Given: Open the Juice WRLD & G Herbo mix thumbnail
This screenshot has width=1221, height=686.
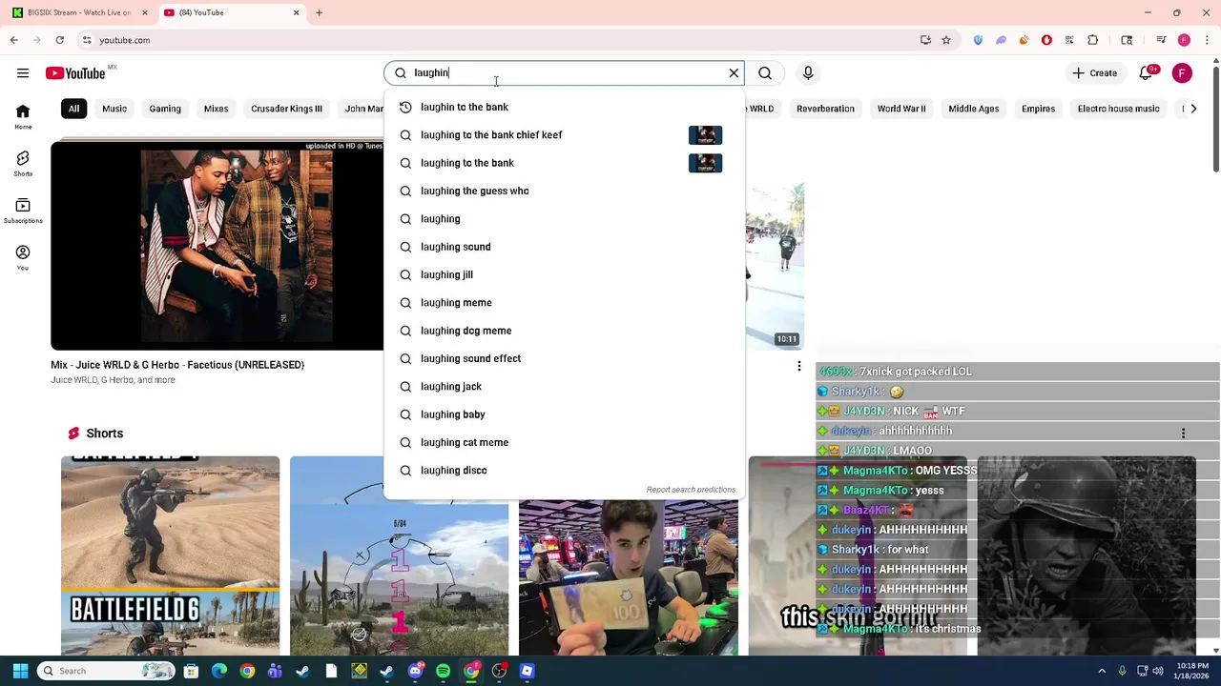Looking at the screenshot, I should (217, 246).
